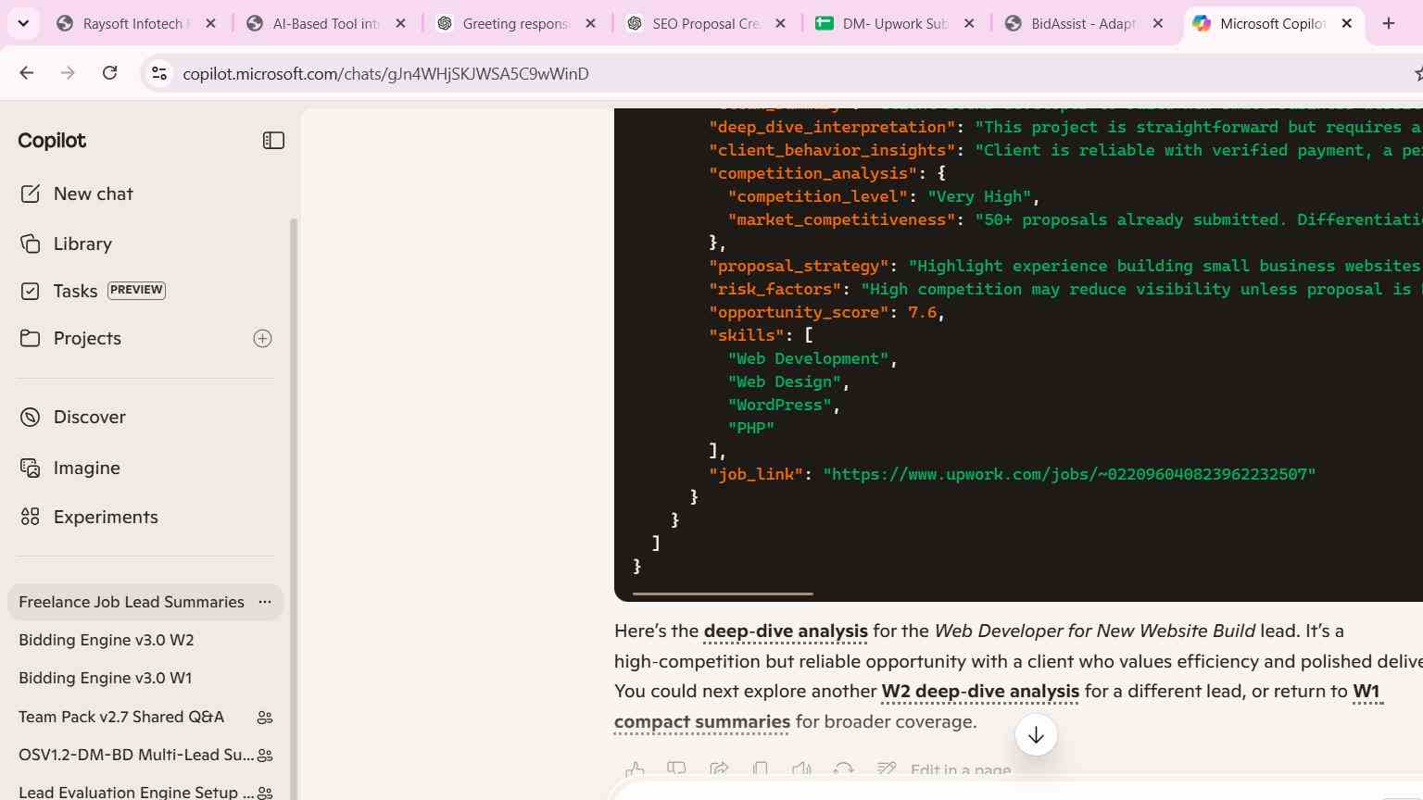Image resolution: width=1423 pixels, height=800 pixels.
Task: Open options for Freelance Job Lead Summaries chat
Action: [x=265, y=602]
